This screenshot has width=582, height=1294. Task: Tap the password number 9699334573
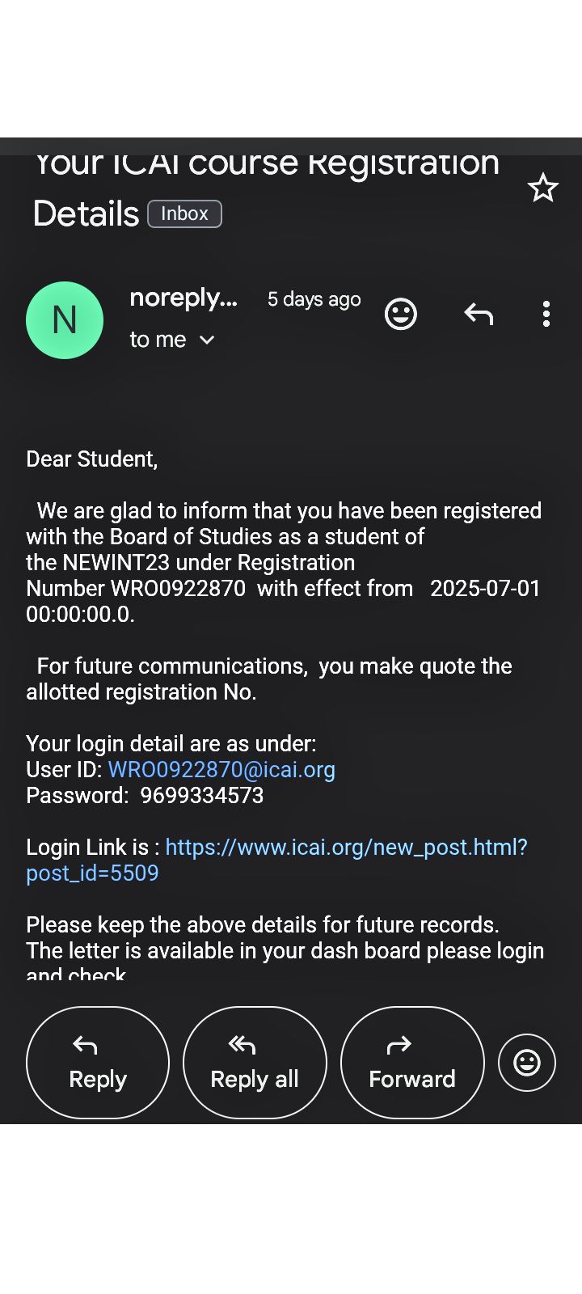[x=202, y=795]
